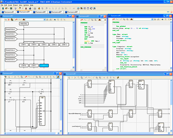Viewport: 173px width, 138px height.
Task: Select the Initial Step block in SFC diagram
Action: (24, 24)
